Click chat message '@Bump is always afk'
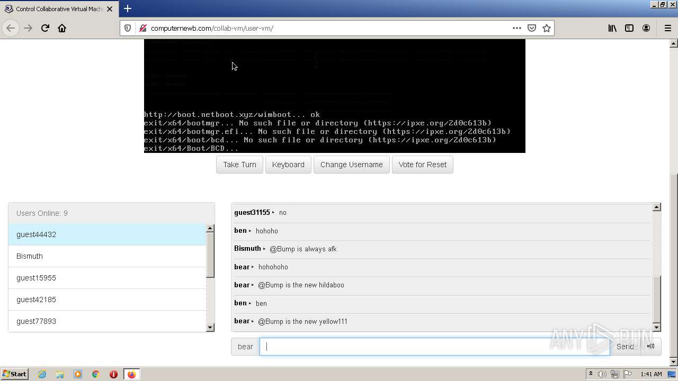 tap(303, 249)
